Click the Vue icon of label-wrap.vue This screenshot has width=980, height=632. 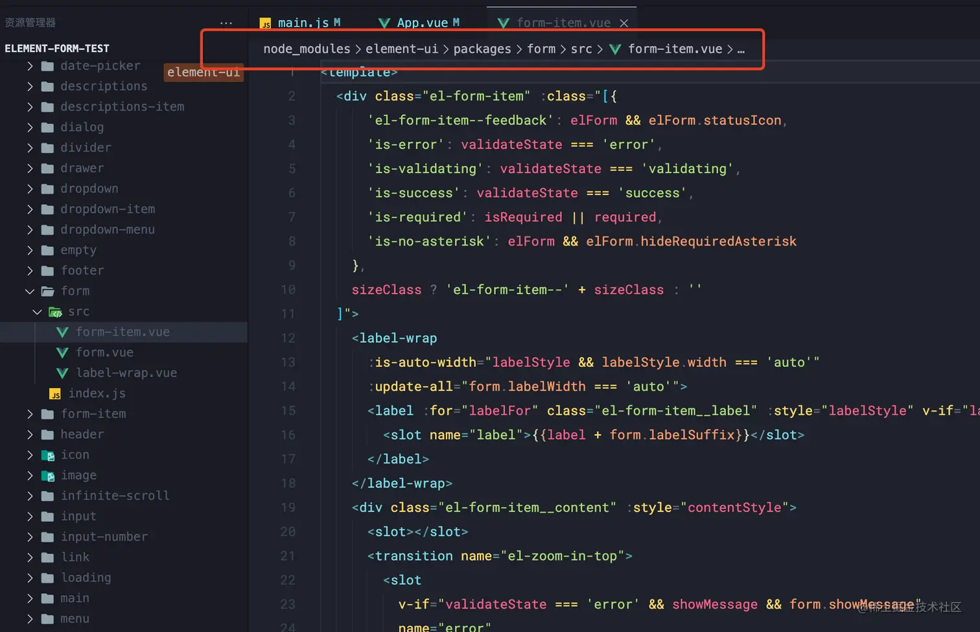[x=62, y=373]
